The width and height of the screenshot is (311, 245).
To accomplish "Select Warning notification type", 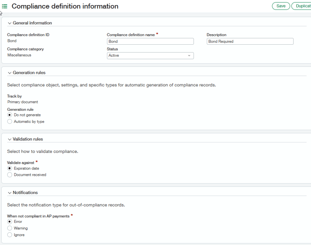I will (10, 228).
